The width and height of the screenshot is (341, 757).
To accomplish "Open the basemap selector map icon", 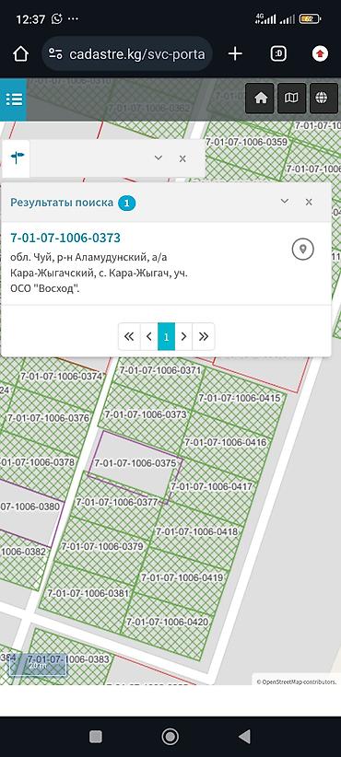I will point(291,98).
